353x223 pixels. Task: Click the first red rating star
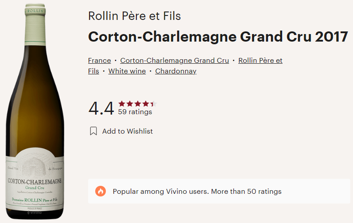click(122, 104)
